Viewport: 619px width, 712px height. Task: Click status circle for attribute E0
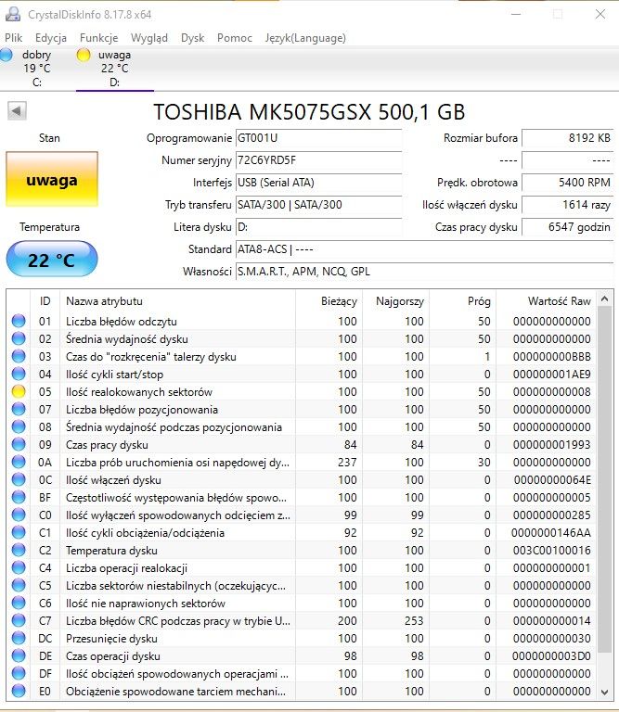pyautogui.click(x=19, y=691)
